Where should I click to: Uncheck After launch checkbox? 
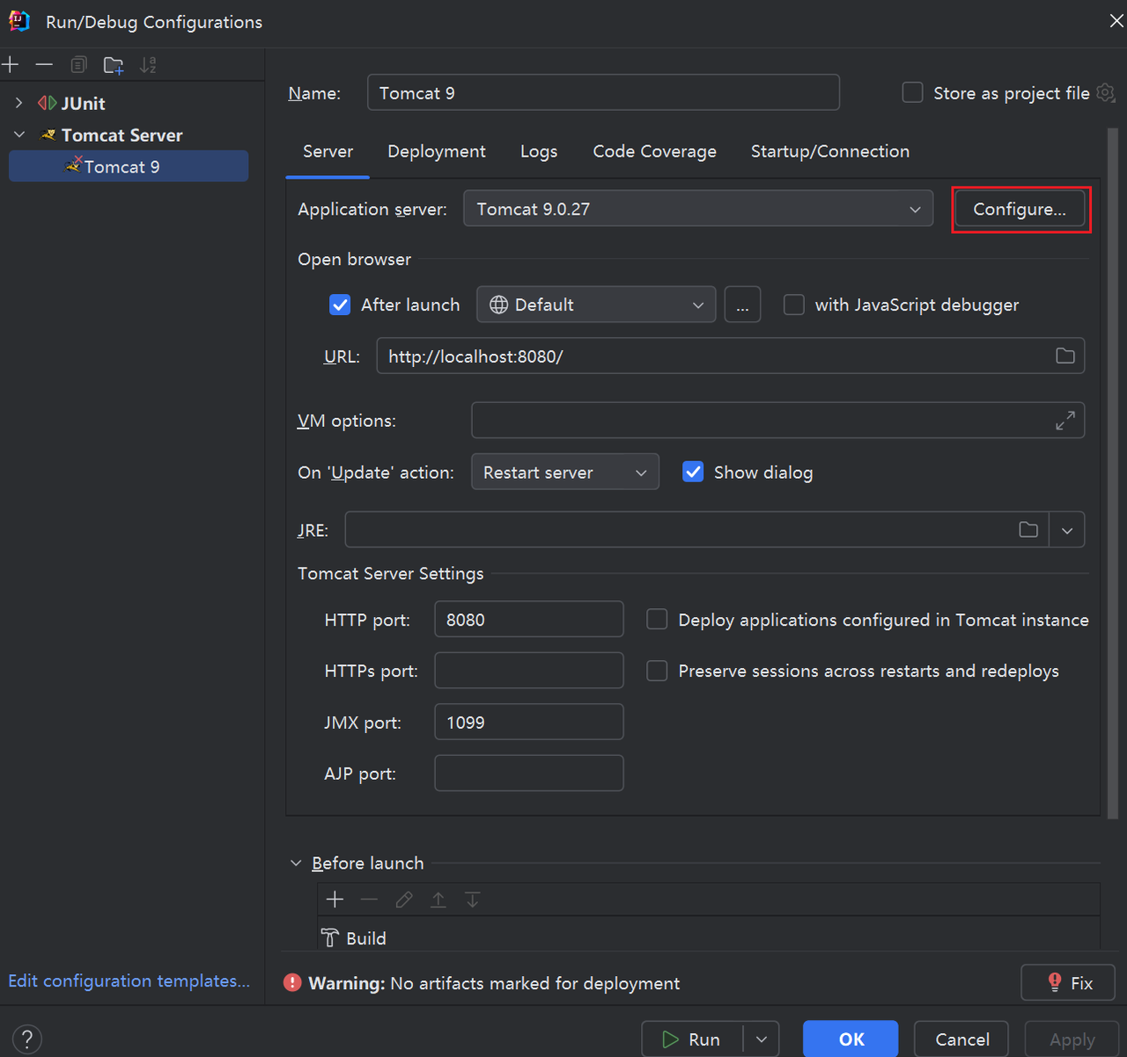tap(340, 305)
